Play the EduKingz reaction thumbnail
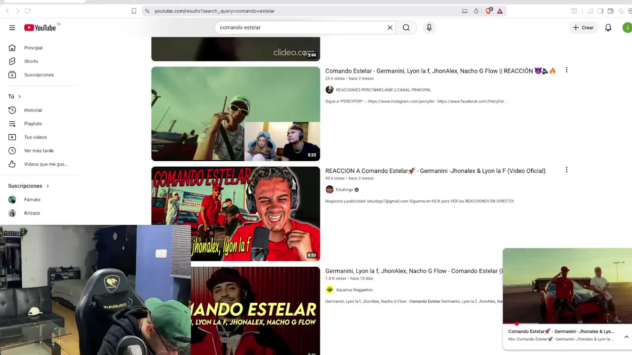Image resolution: width=632 pixels, height=355 pixels. (x=236, y=213)
